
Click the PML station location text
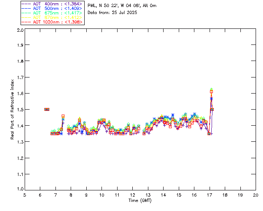(x=122, y=6)
